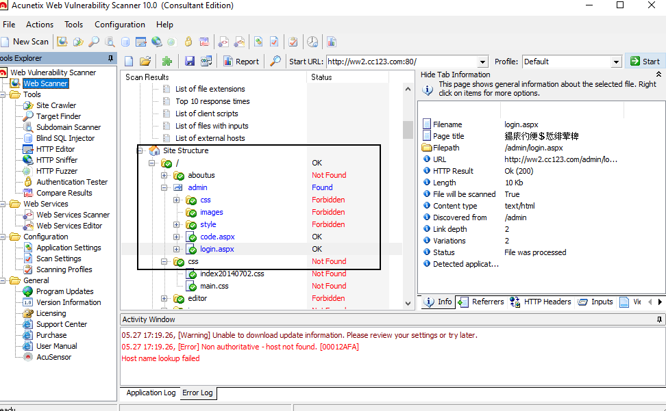
Task: Switch to the Error Log tab
Action: (197, 393)
